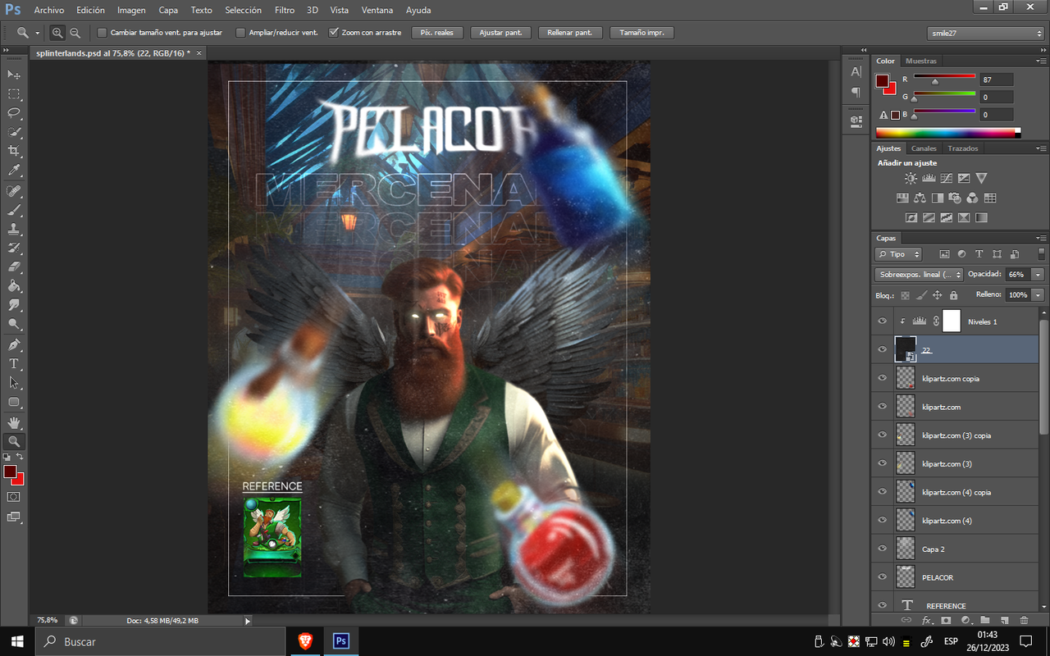
Task: Click the 'Píx. reales' button
Action: pos(437,33)
